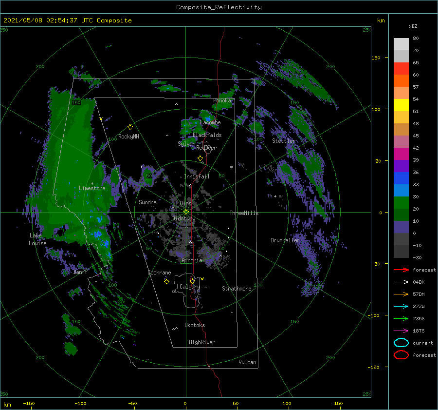Click the 65 dBZ red color swatch

click(x=401, y=69)
